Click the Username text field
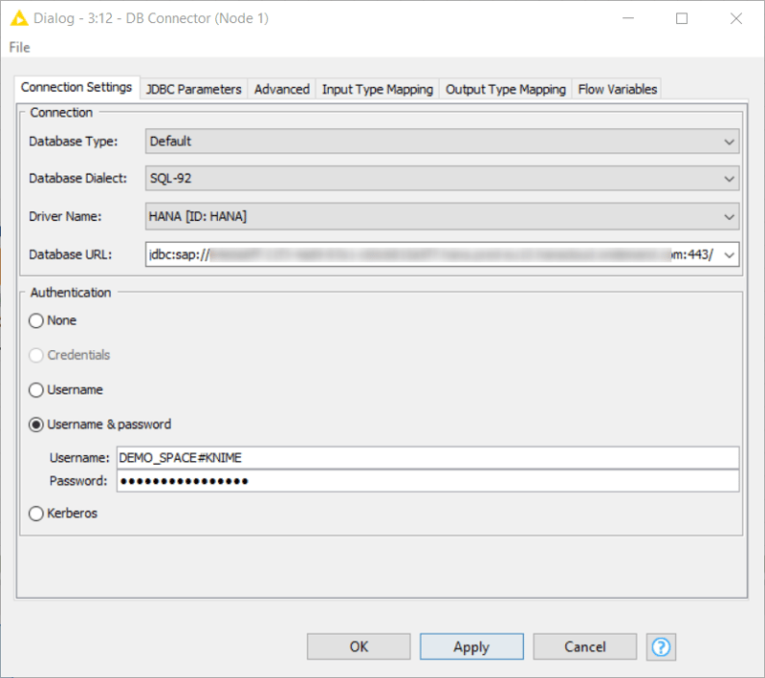Viewport: 765px width, 678px height. (x=427, y=458)
